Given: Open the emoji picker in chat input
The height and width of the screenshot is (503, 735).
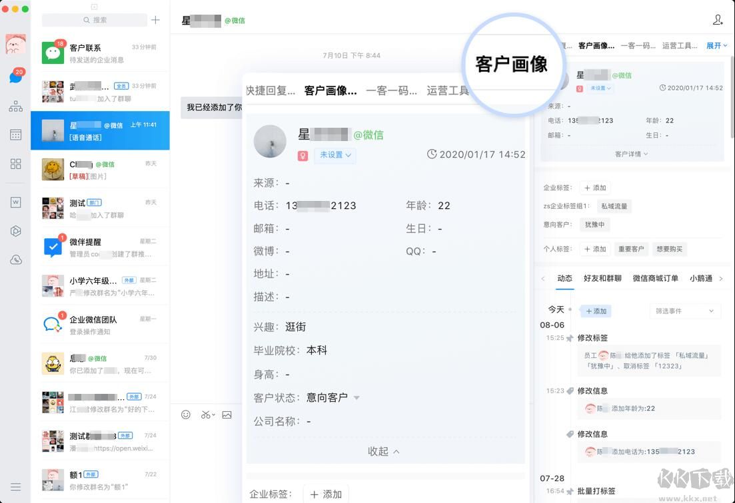Looking at the screenshot, I should coord(185,415).
